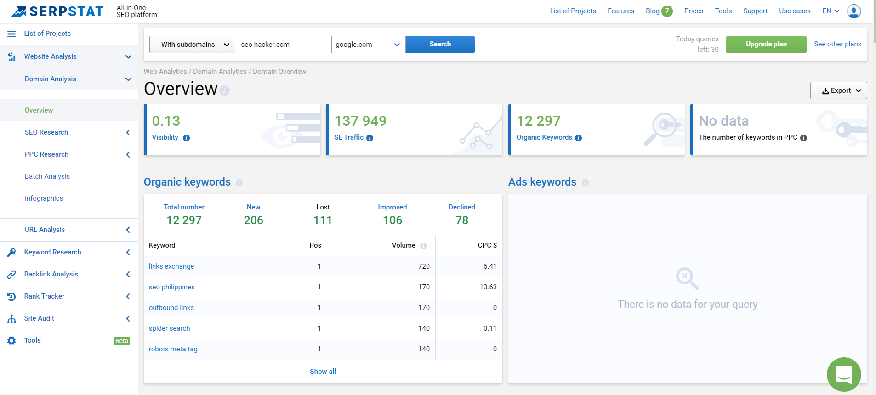
Task: Click the Visibility info icon
Action: click(186, 138)
